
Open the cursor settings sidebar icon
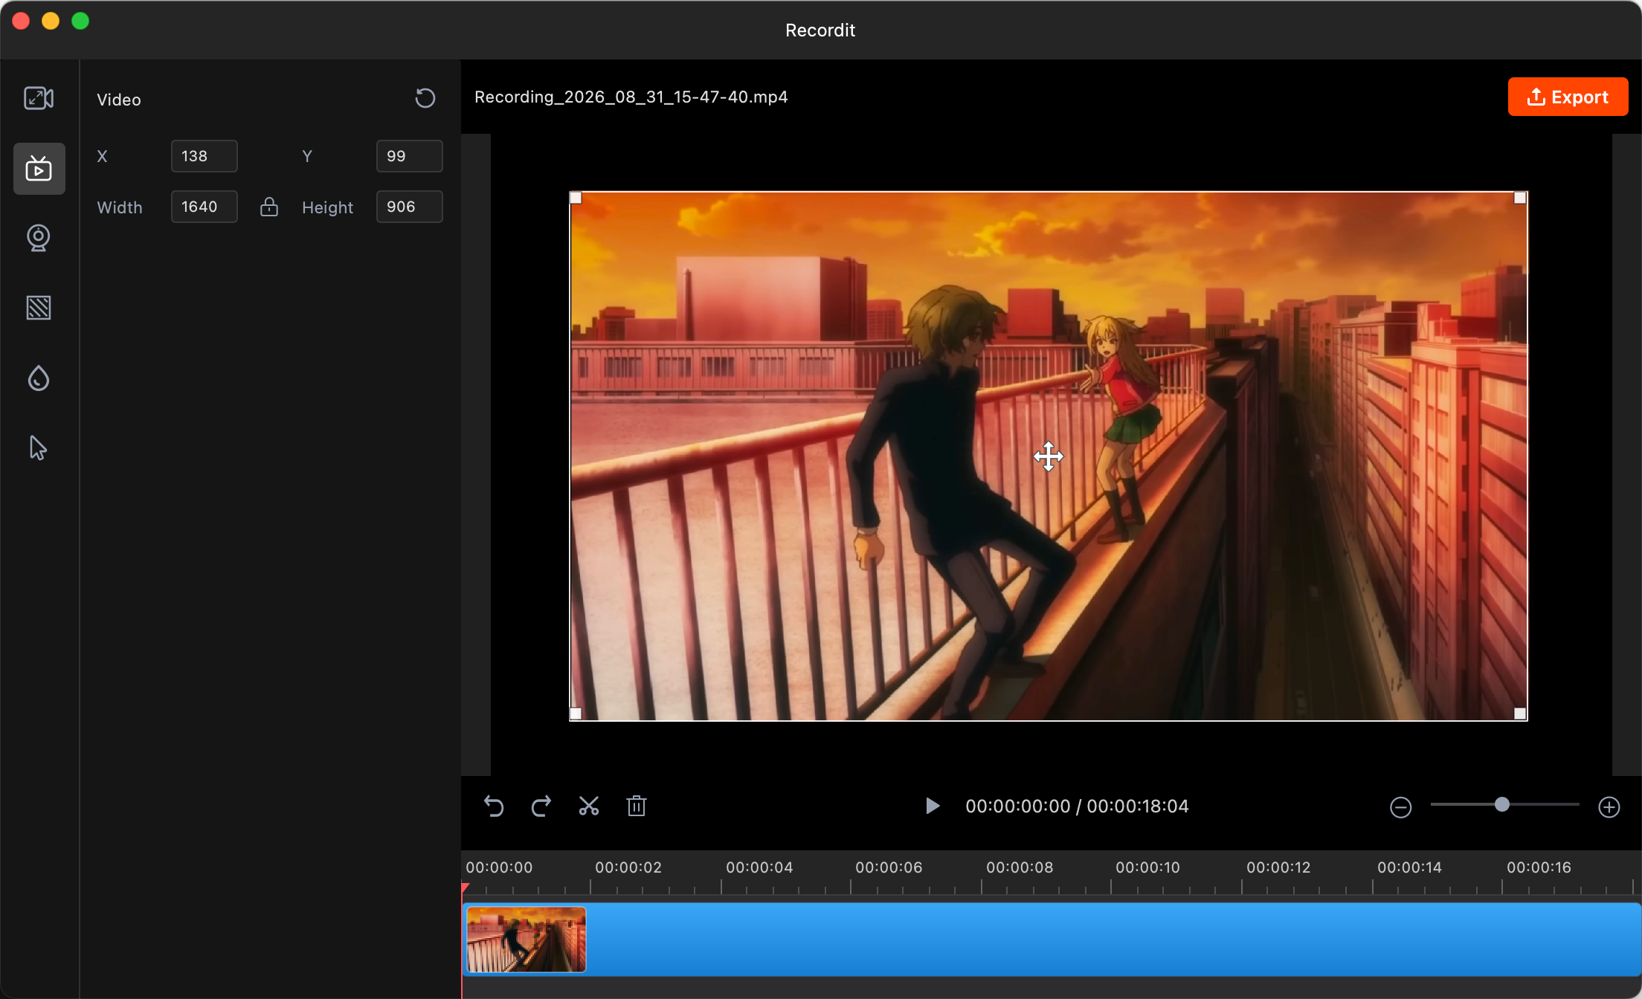coord(39,448)
